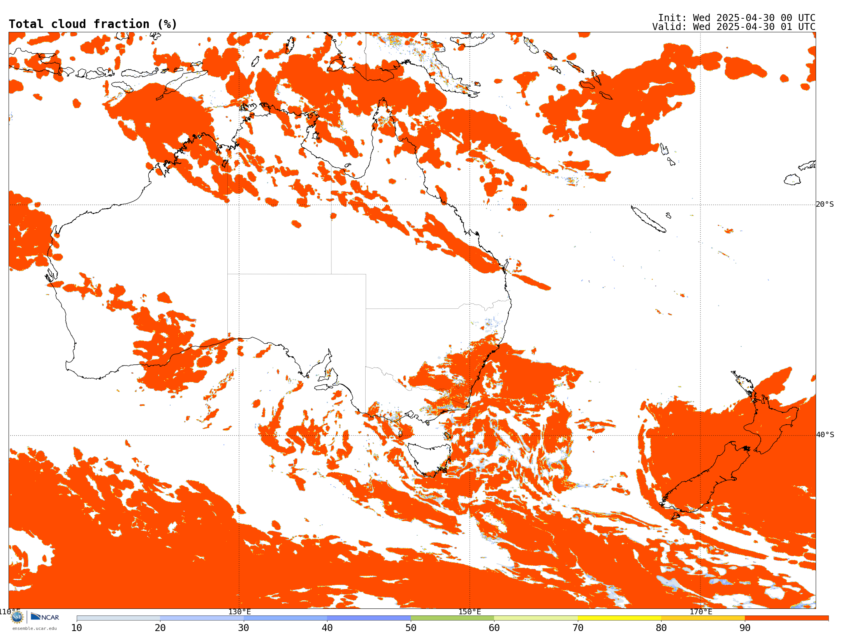The image size is (841, 633).
Task: Click the ensemble.ucar.edu text
Action: (34, 628)
